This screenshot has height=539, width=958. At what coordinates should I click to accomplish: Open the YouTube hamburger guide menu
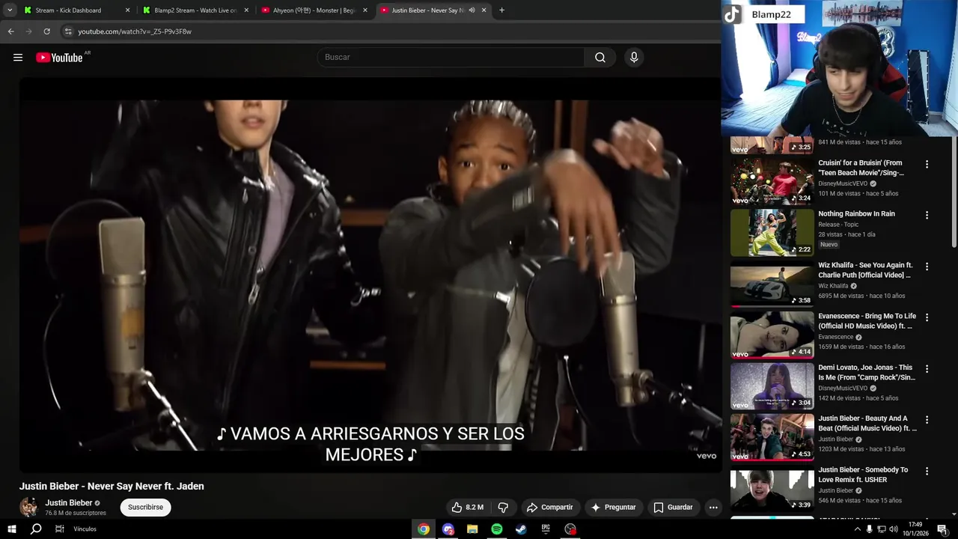click(18, 58)
